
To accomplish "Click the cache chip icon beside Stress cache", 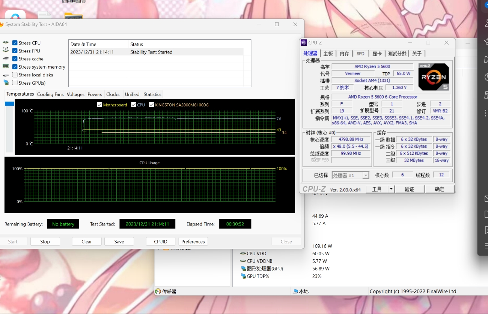I will click(6, 58).
